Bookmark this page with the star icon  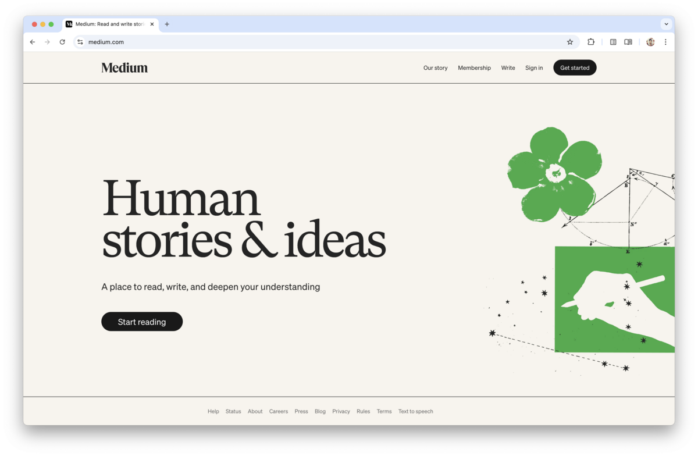pyautogui.click(x=569, y=42)
